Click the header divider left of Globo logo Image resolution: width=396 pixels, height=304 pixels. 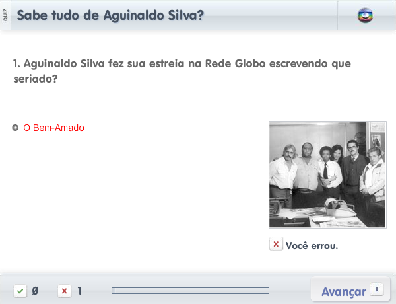337,15
